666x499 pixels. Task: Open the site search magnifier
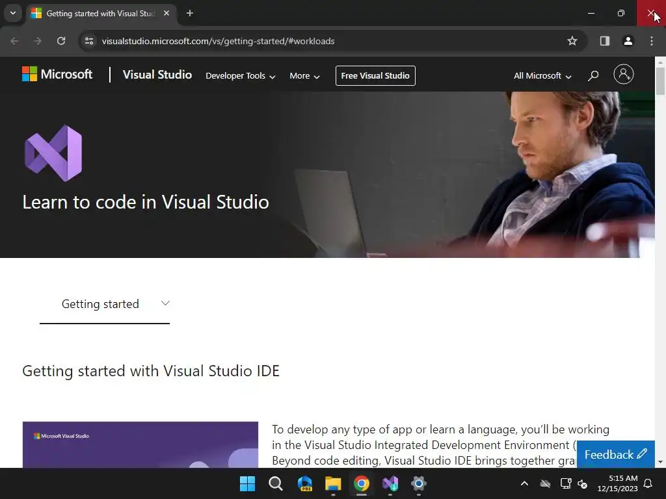(593, 76)
